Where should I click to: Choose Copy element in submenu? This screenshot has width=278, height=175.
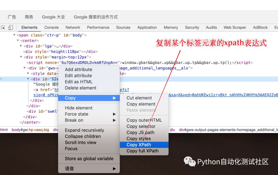point(144,104)
